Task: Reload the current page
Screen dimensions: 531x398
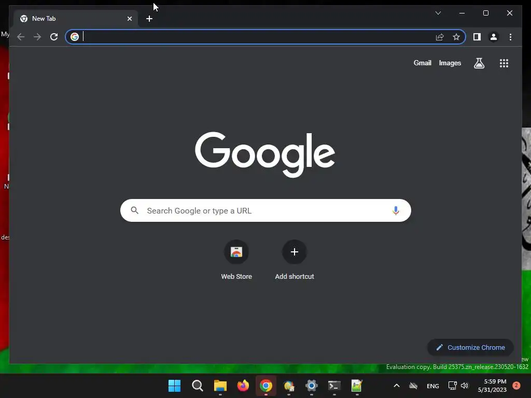Action: 54,37
